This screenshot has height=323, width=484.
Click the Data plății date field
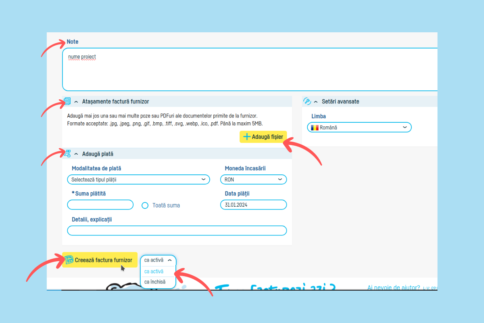pyautogui.click(x=253, y=205)
